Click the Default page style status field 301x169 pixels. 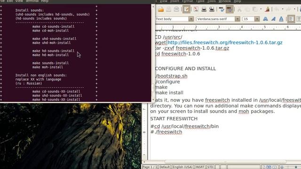click(165, 167)
